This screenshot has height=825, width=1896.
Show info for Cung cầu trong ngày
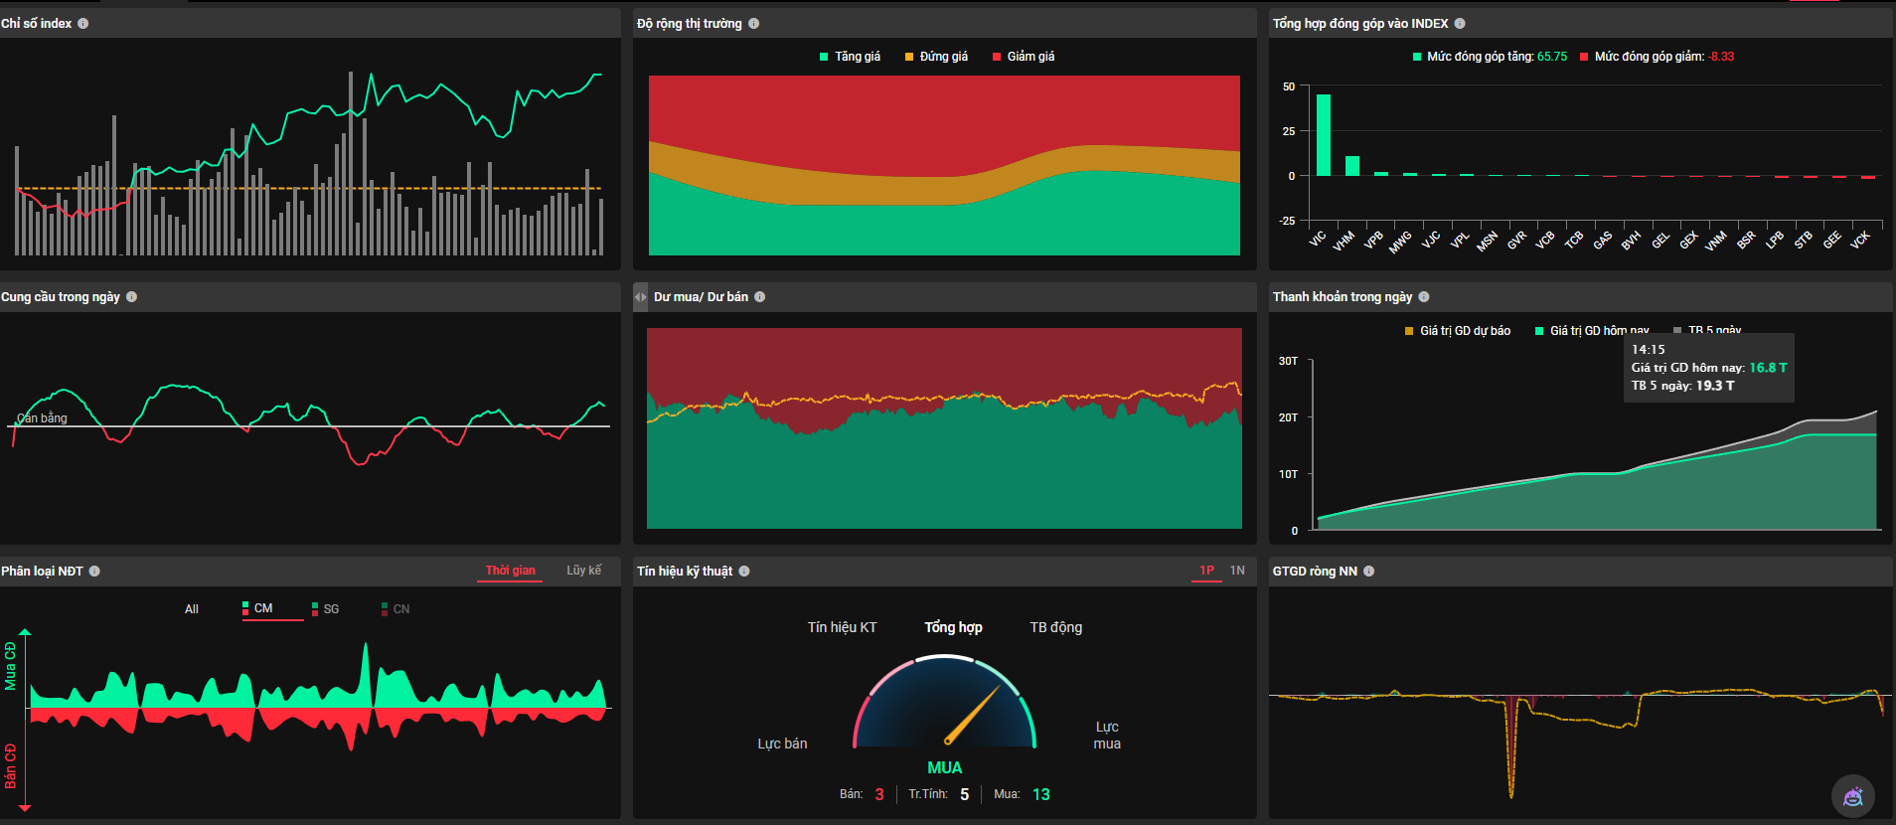[x=131, y=297]
